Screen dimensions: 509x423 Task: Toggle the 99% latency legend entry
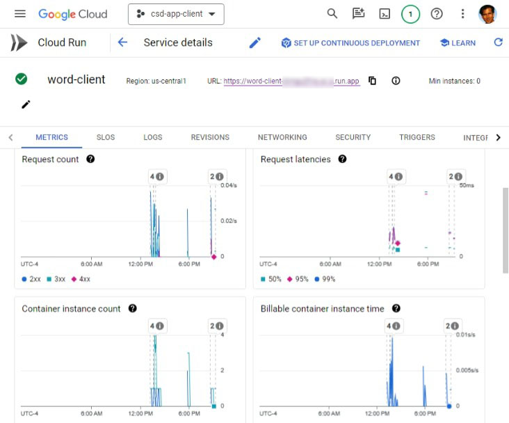click(x=325, y=279)
